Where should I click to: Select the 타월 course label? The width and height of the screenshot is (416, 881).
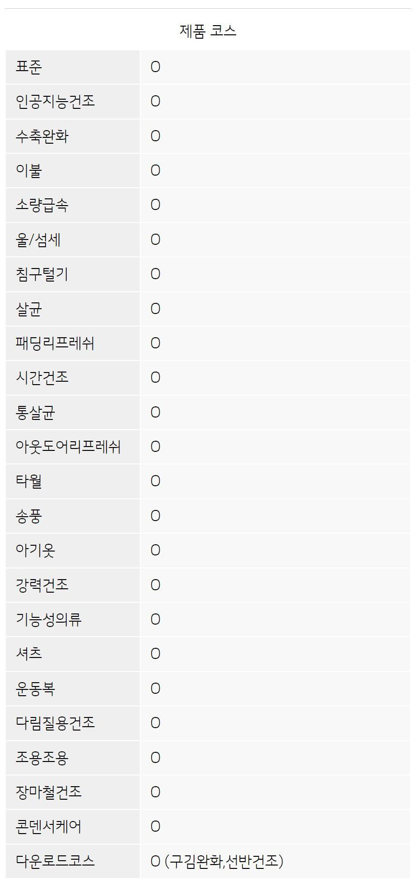pyautogui.click(x=29, y=481)
